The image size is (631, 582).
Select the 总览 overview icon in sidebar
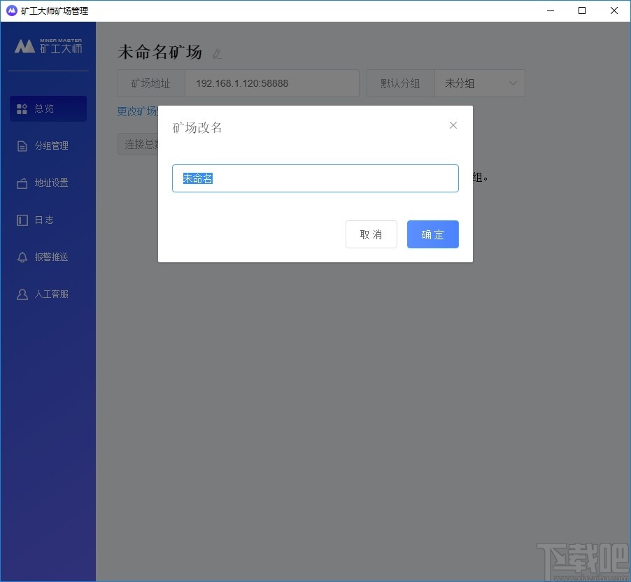[x=22, y=108]
